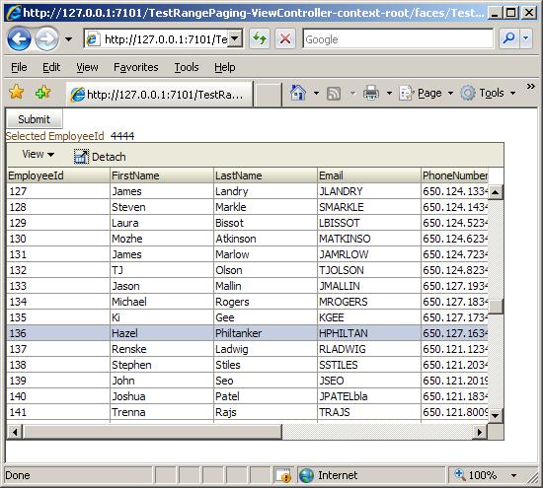Show more command bar items chevron
Screen dimensions: 543x488
pos(530,87)
